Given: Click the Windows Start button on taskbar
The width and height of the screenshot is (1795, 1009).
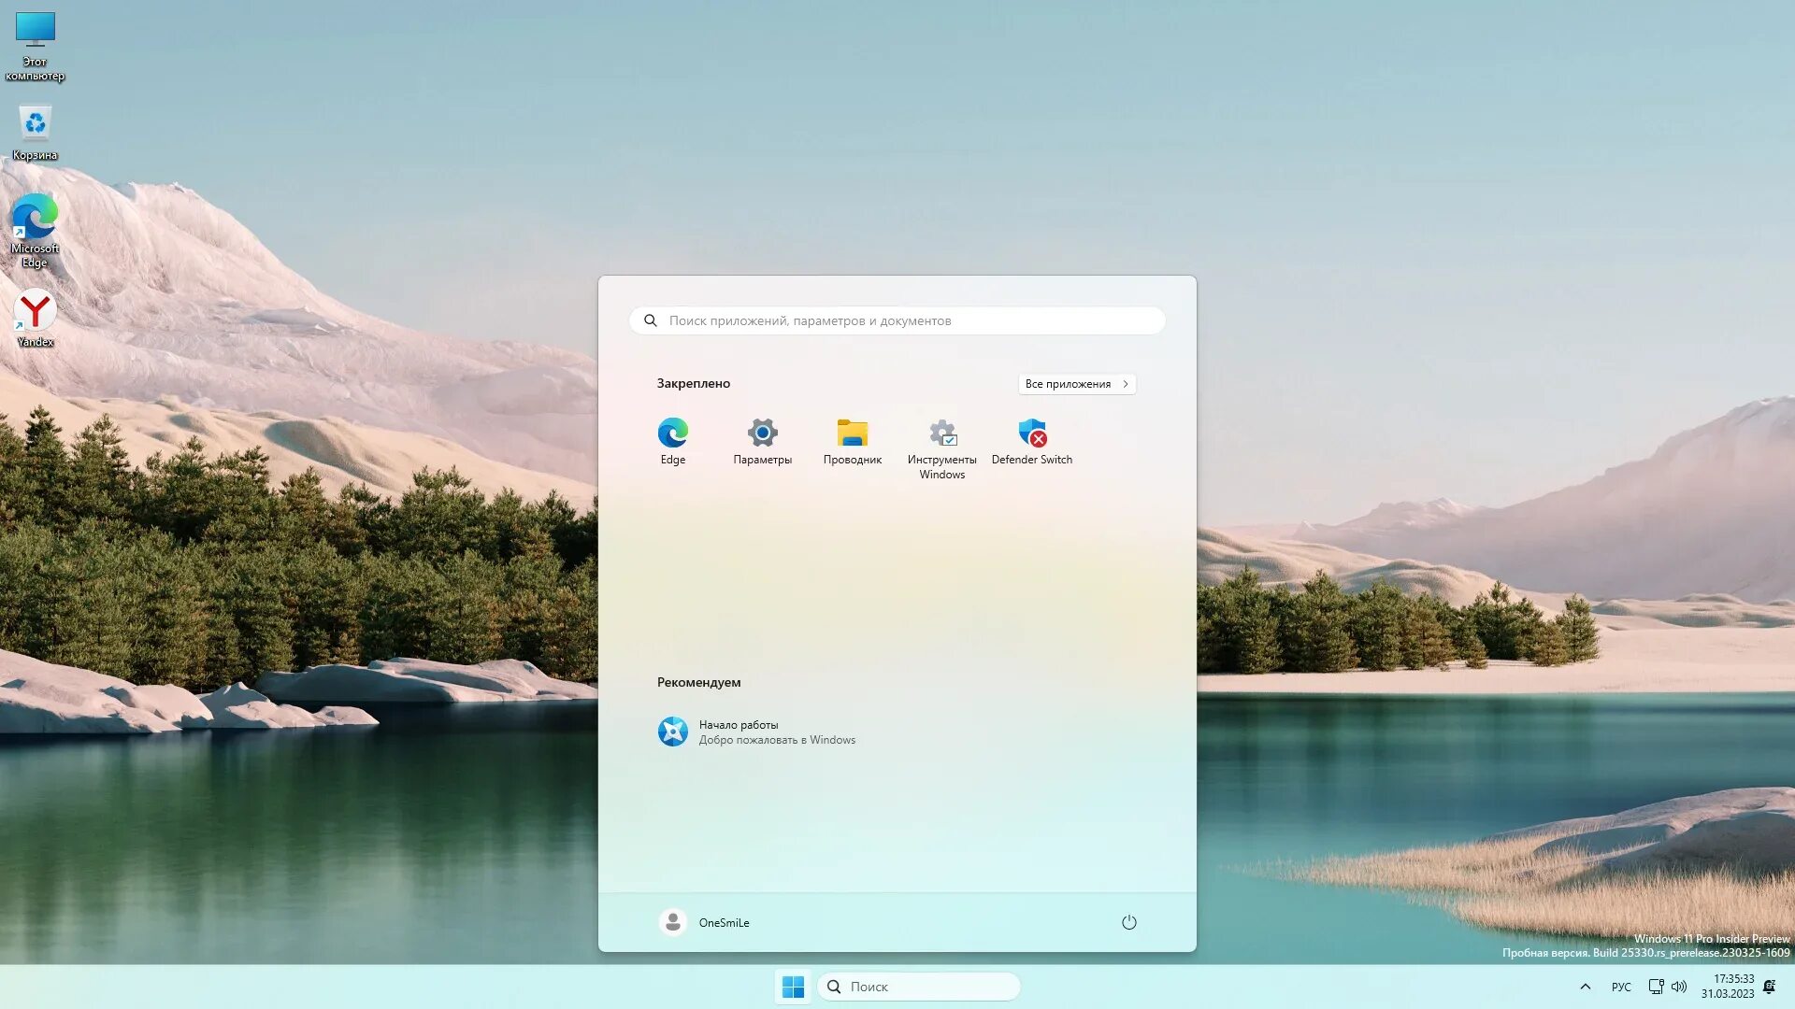Looking at the screenshot, I should tap(793, 987).
